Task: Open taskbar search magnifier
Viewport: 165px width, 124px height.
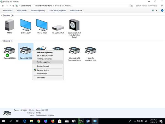Action: (10, 121)
